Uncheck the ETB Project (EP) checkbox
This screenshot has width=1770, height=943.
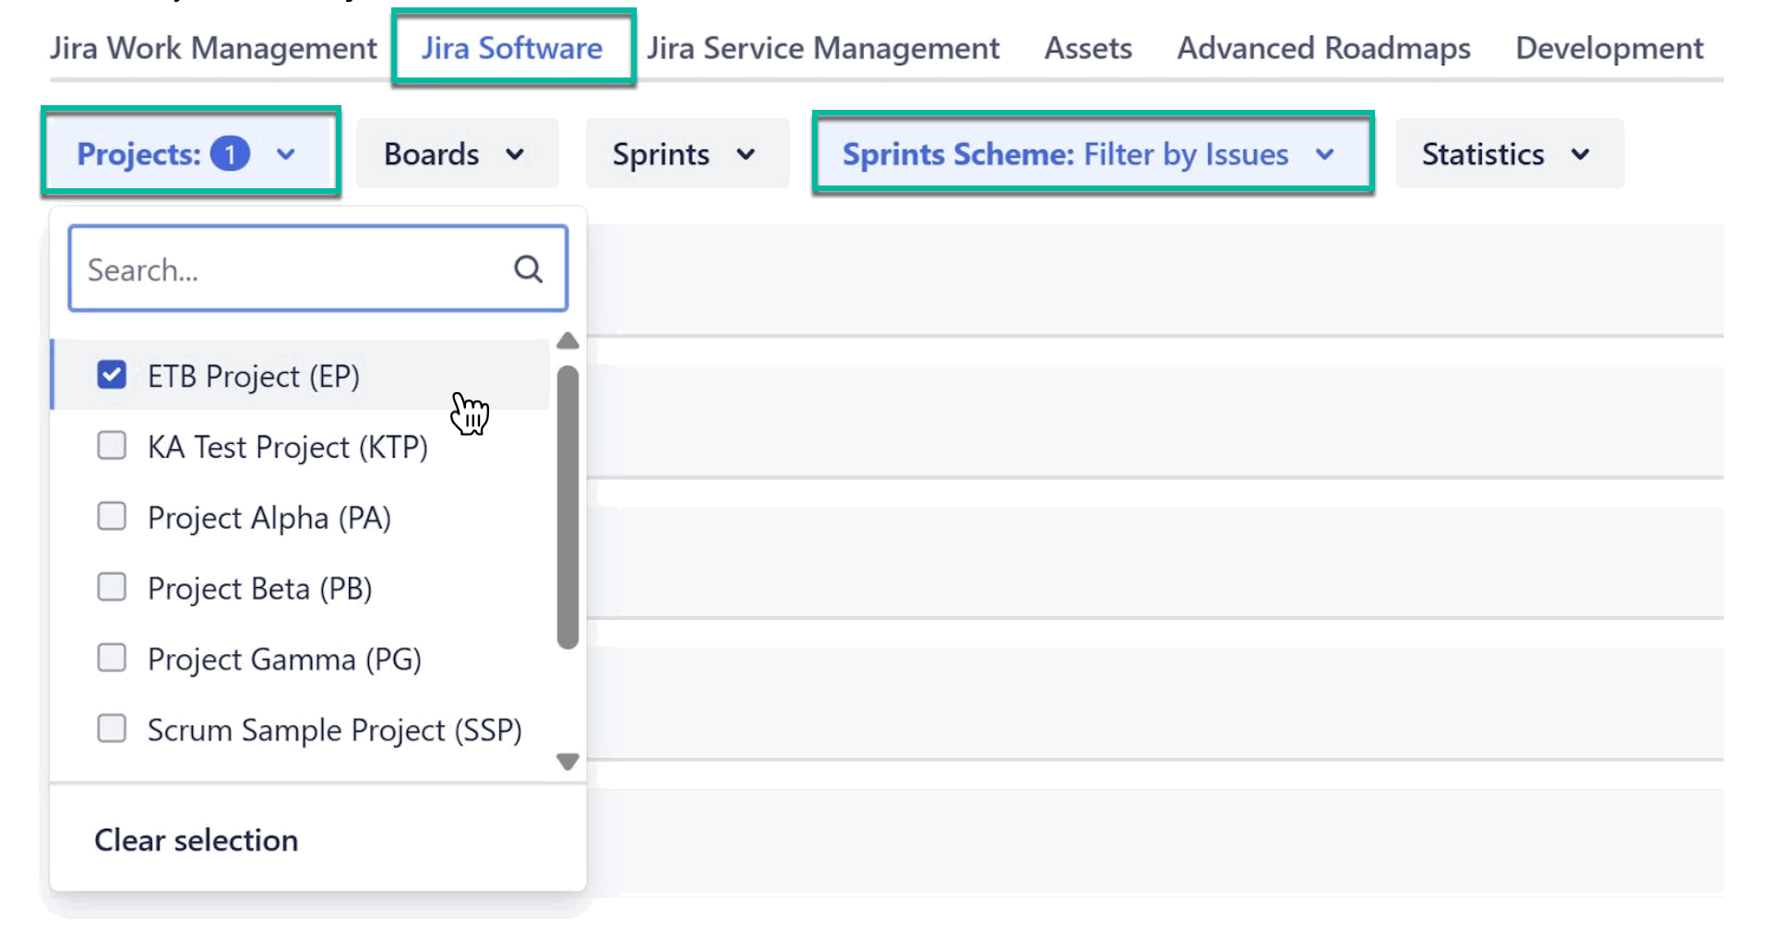point(112,375)
